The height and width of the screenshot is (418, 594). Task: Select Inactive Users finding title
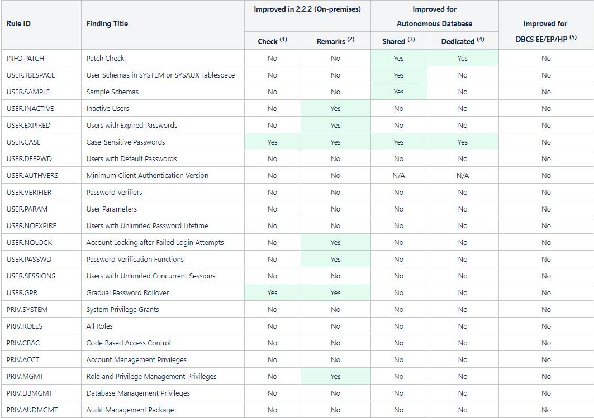point(108,109)
